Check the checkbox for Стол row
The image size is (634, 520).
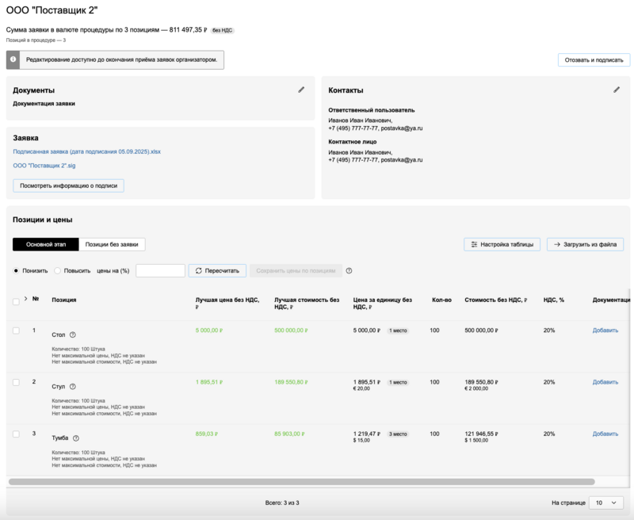(17, 331)
